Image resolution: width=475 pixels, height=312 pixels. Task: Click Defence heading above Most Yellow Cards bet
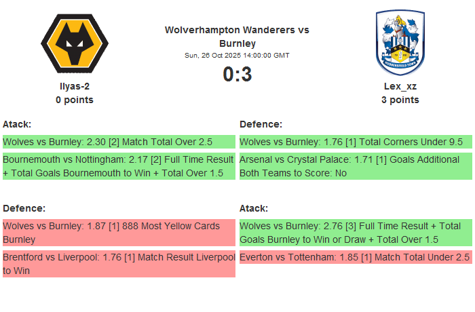pos(24,208)
